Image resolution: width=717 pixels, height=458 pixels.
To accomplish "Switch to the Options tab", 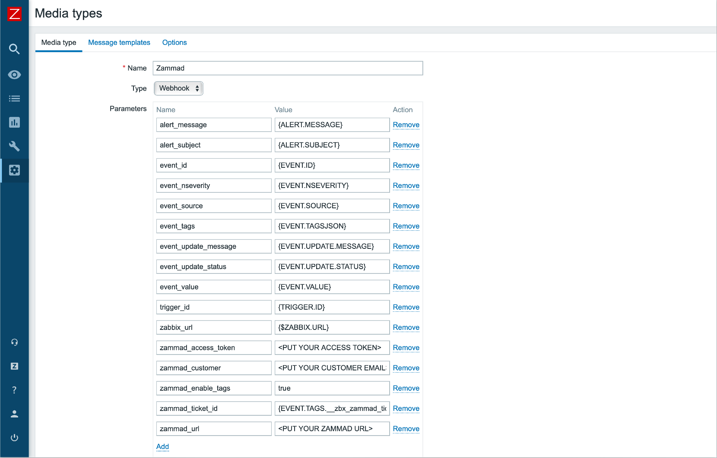I will tap(174, 42).
